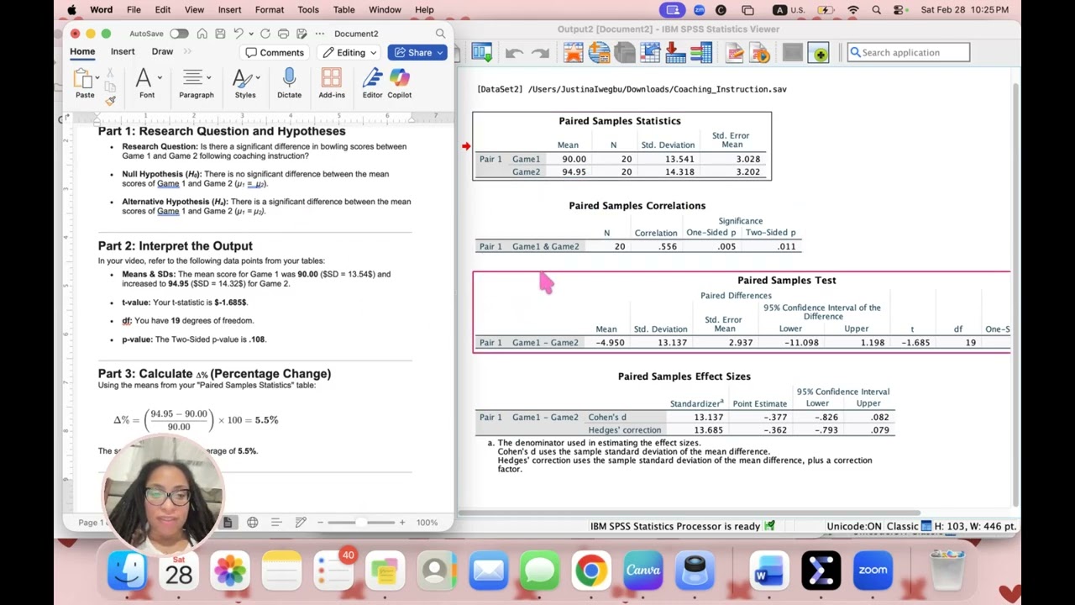The width and height of the screenshot is (1075, 605).
Task: Switch to the Insert ribbon tab
Action: click(x=123, y=51)
